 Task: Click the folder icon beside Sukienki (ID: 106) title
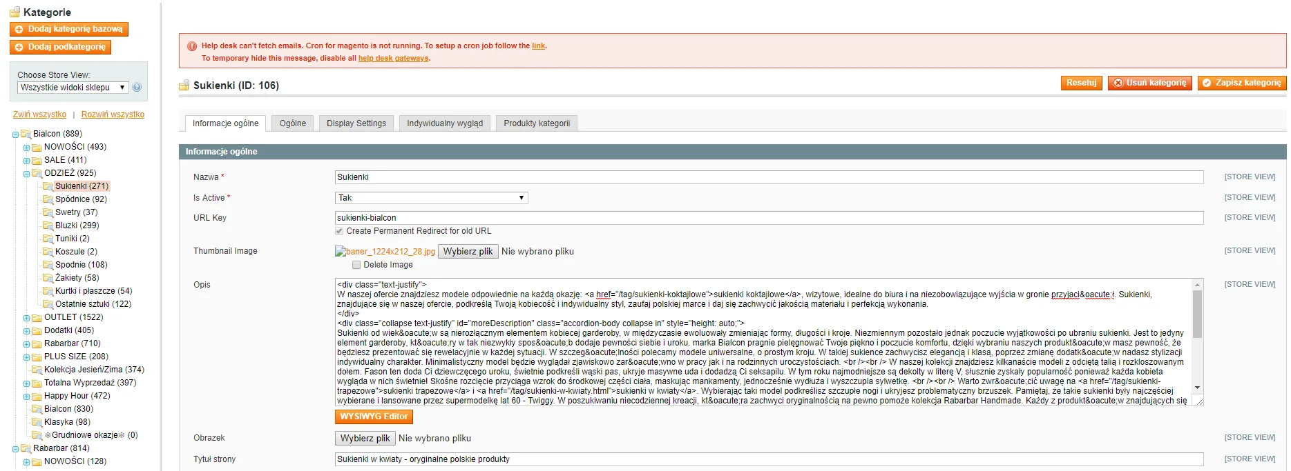(x=184, y=86)
